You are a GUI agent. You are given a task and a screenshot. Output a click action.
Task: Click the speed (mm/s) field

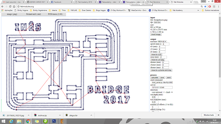click(x=166, y=44)
